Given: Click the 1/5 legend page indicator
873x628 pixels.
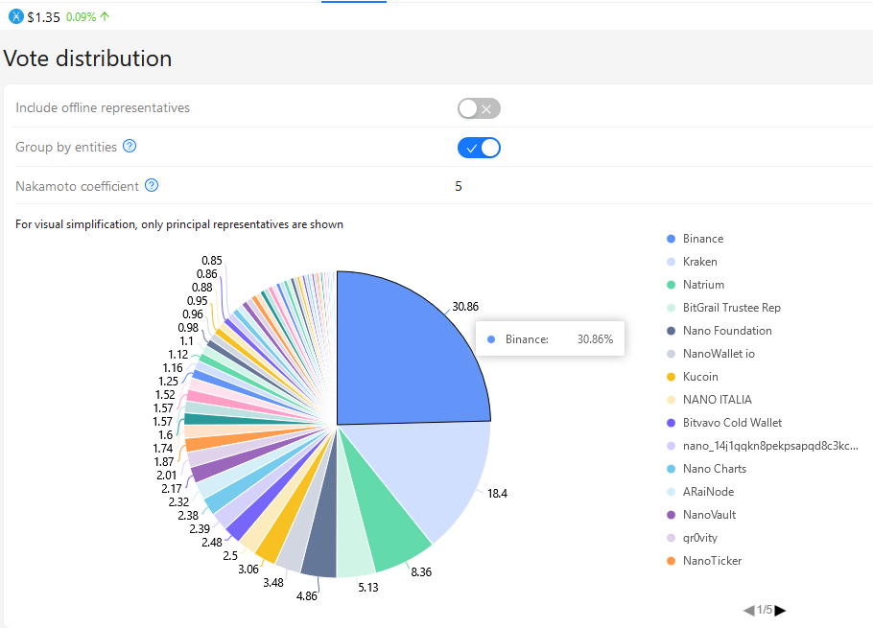Looking at the screenshot, I should [x=765, y=610].
